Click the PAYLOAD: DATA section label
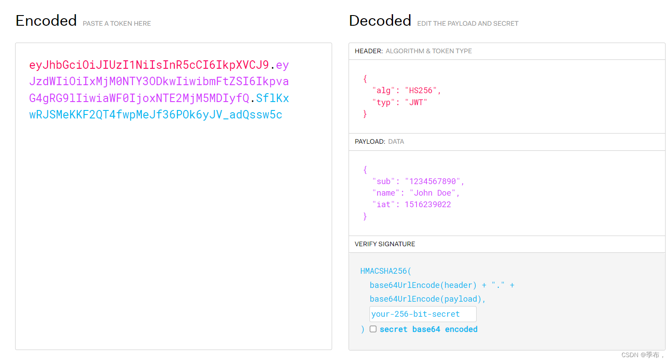Screen dimensions: 670x362 [379, 142]
